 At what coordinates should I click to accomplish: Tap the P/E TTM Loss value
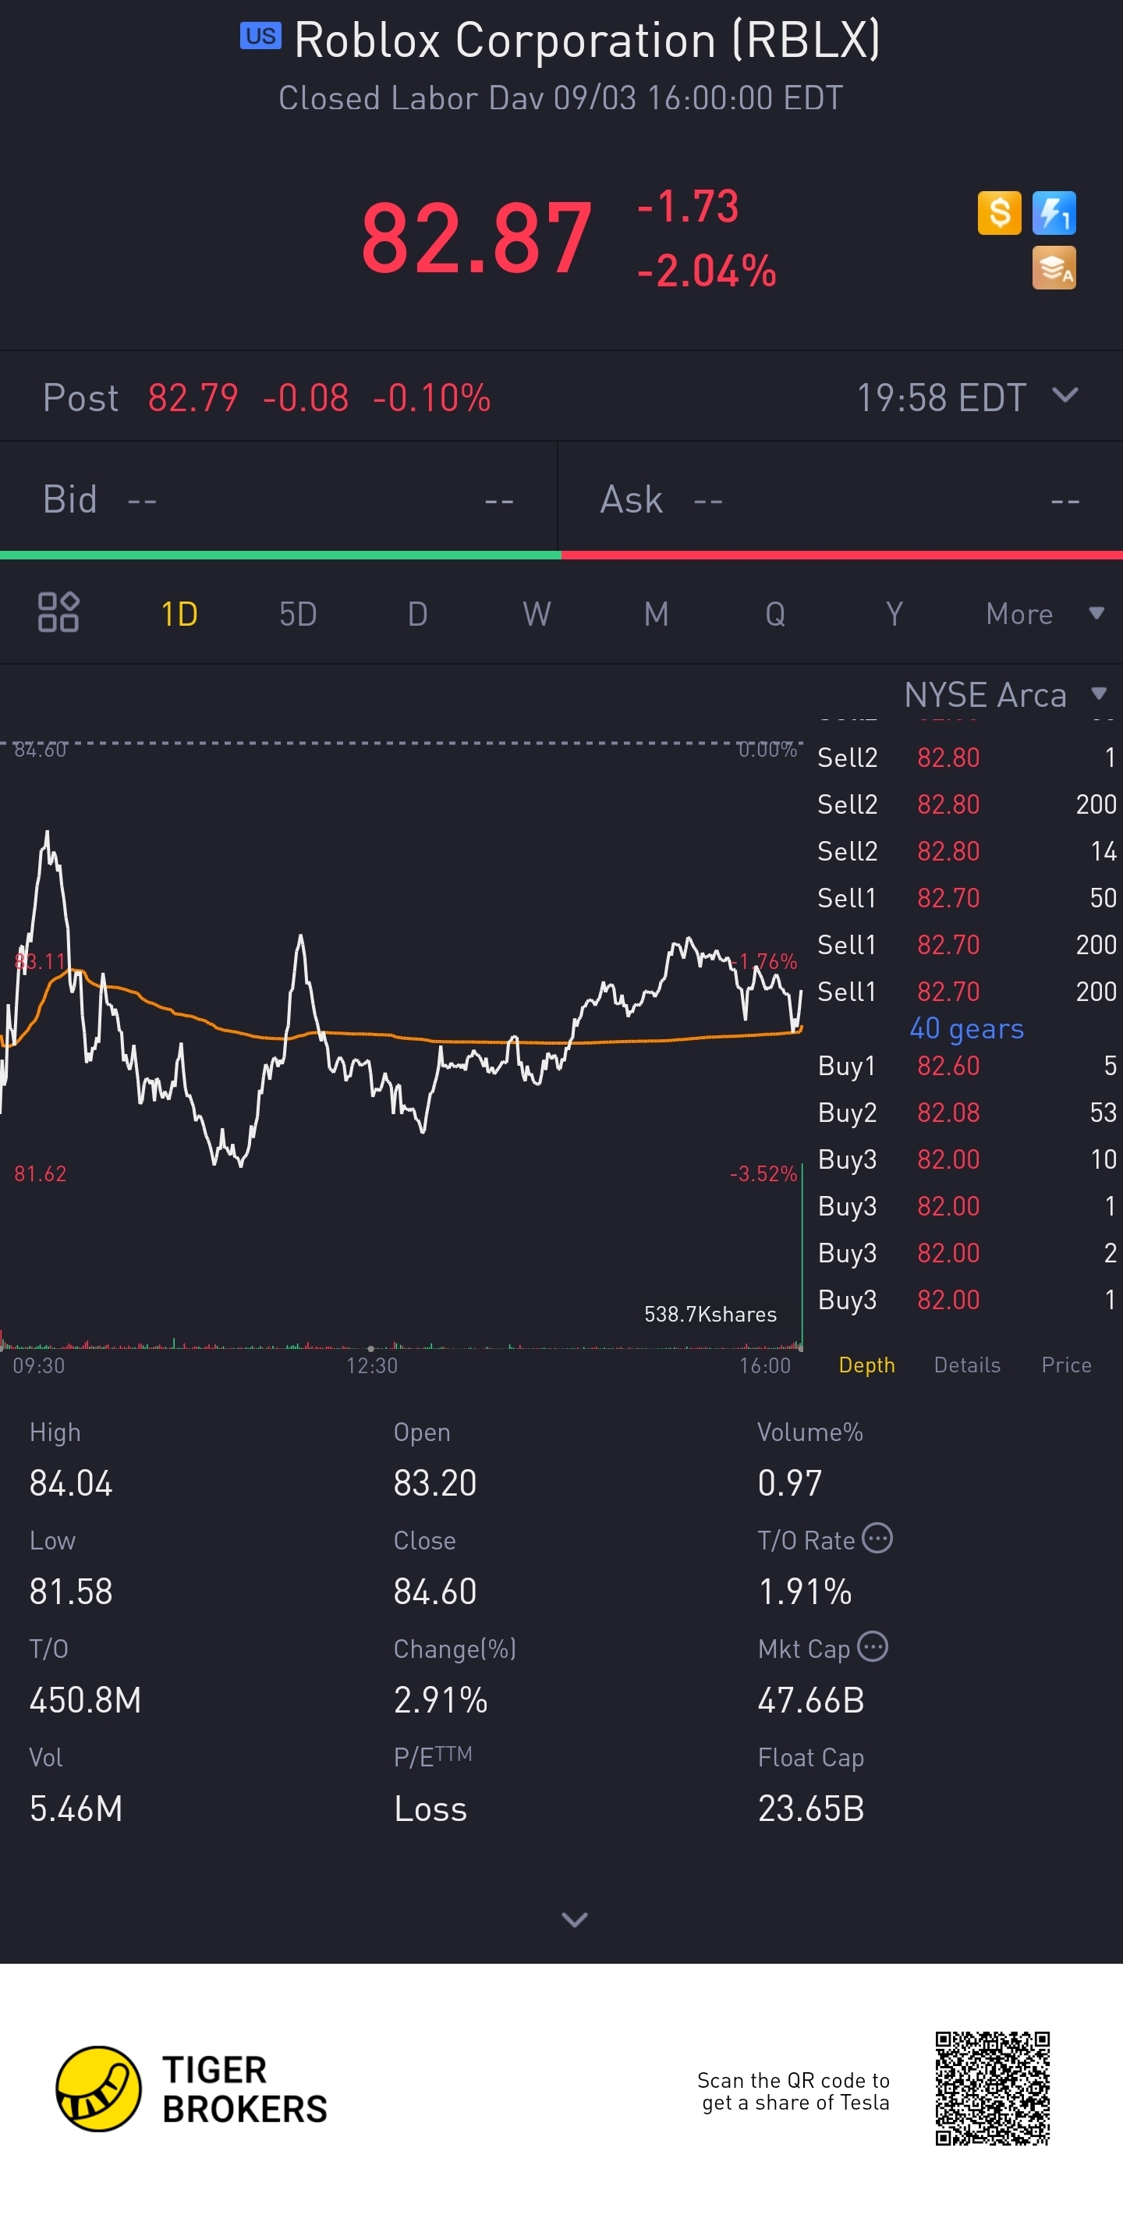[430, 1809]
